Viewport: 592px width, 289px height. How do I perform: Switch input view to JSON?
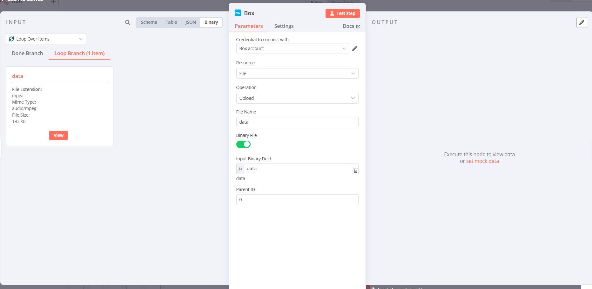tap(191, 22)
